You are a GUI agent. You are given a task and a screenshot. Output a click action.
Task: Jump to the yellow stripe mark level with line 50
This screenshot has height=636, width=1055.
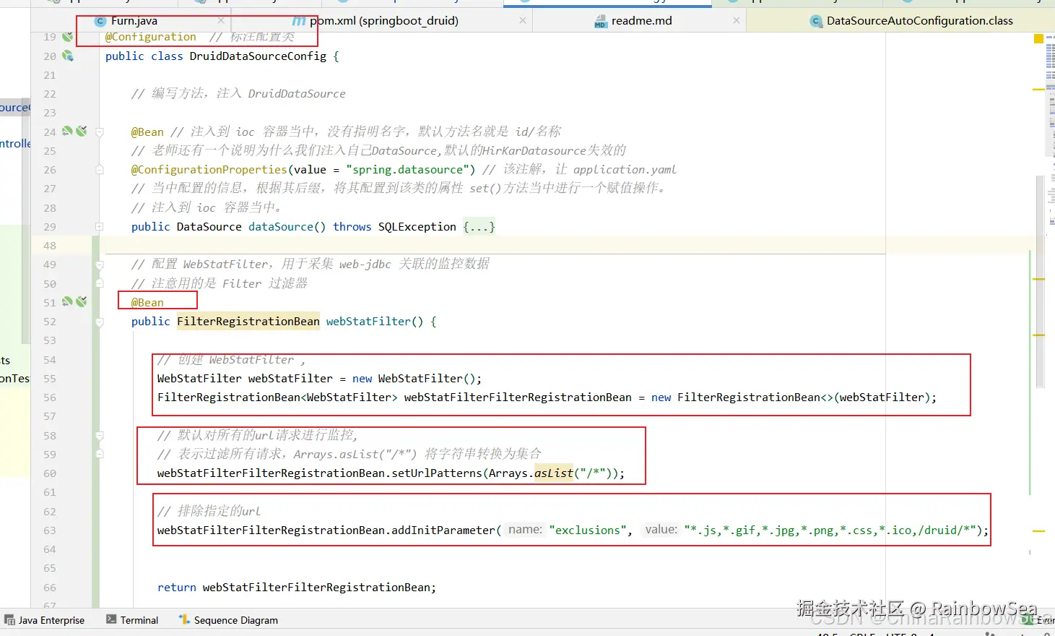coord(1038,279)
